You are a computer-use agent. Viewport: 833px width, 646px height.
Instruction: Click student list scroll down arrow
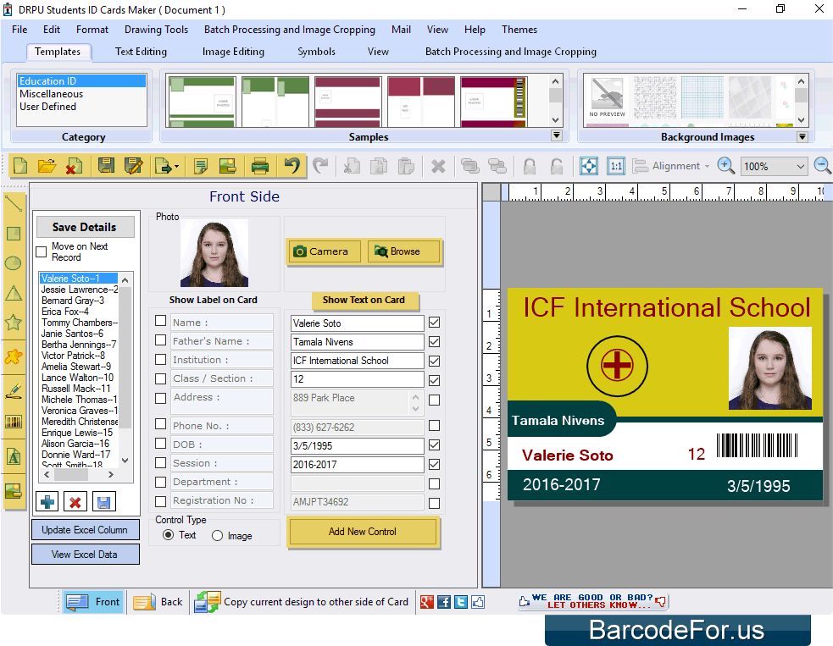click(x=125, y=461)
